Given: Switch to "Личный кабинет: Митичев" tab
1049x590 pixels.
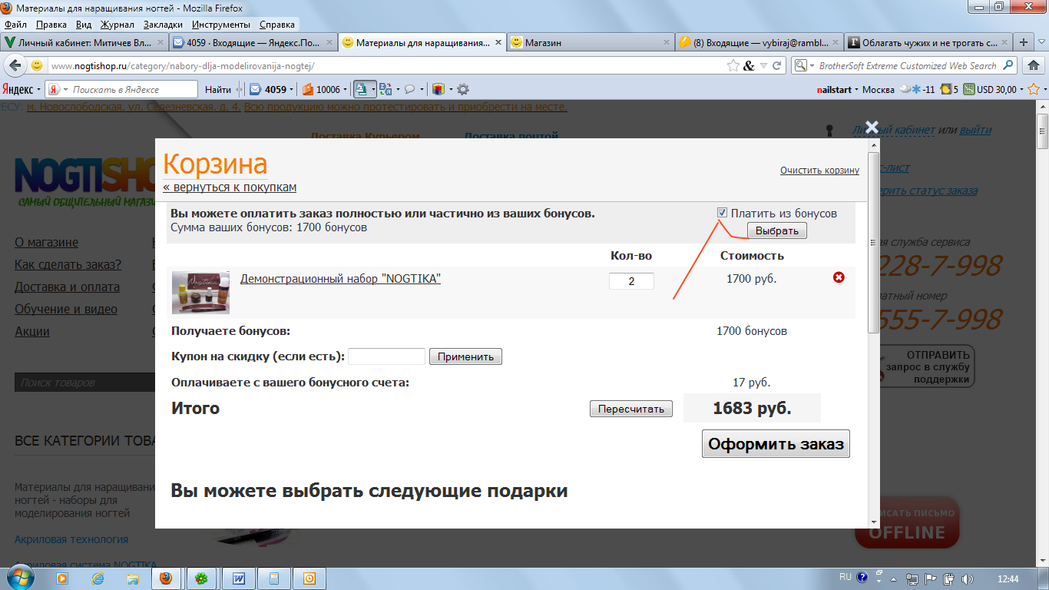Looking at the screenshot, I should click(x=84, y=43).
